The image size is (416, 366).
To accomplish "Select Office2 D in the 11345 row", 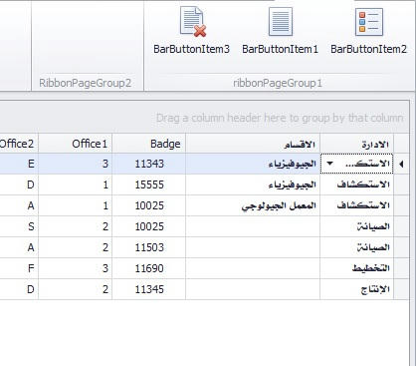I will click(x=19, y=289).
